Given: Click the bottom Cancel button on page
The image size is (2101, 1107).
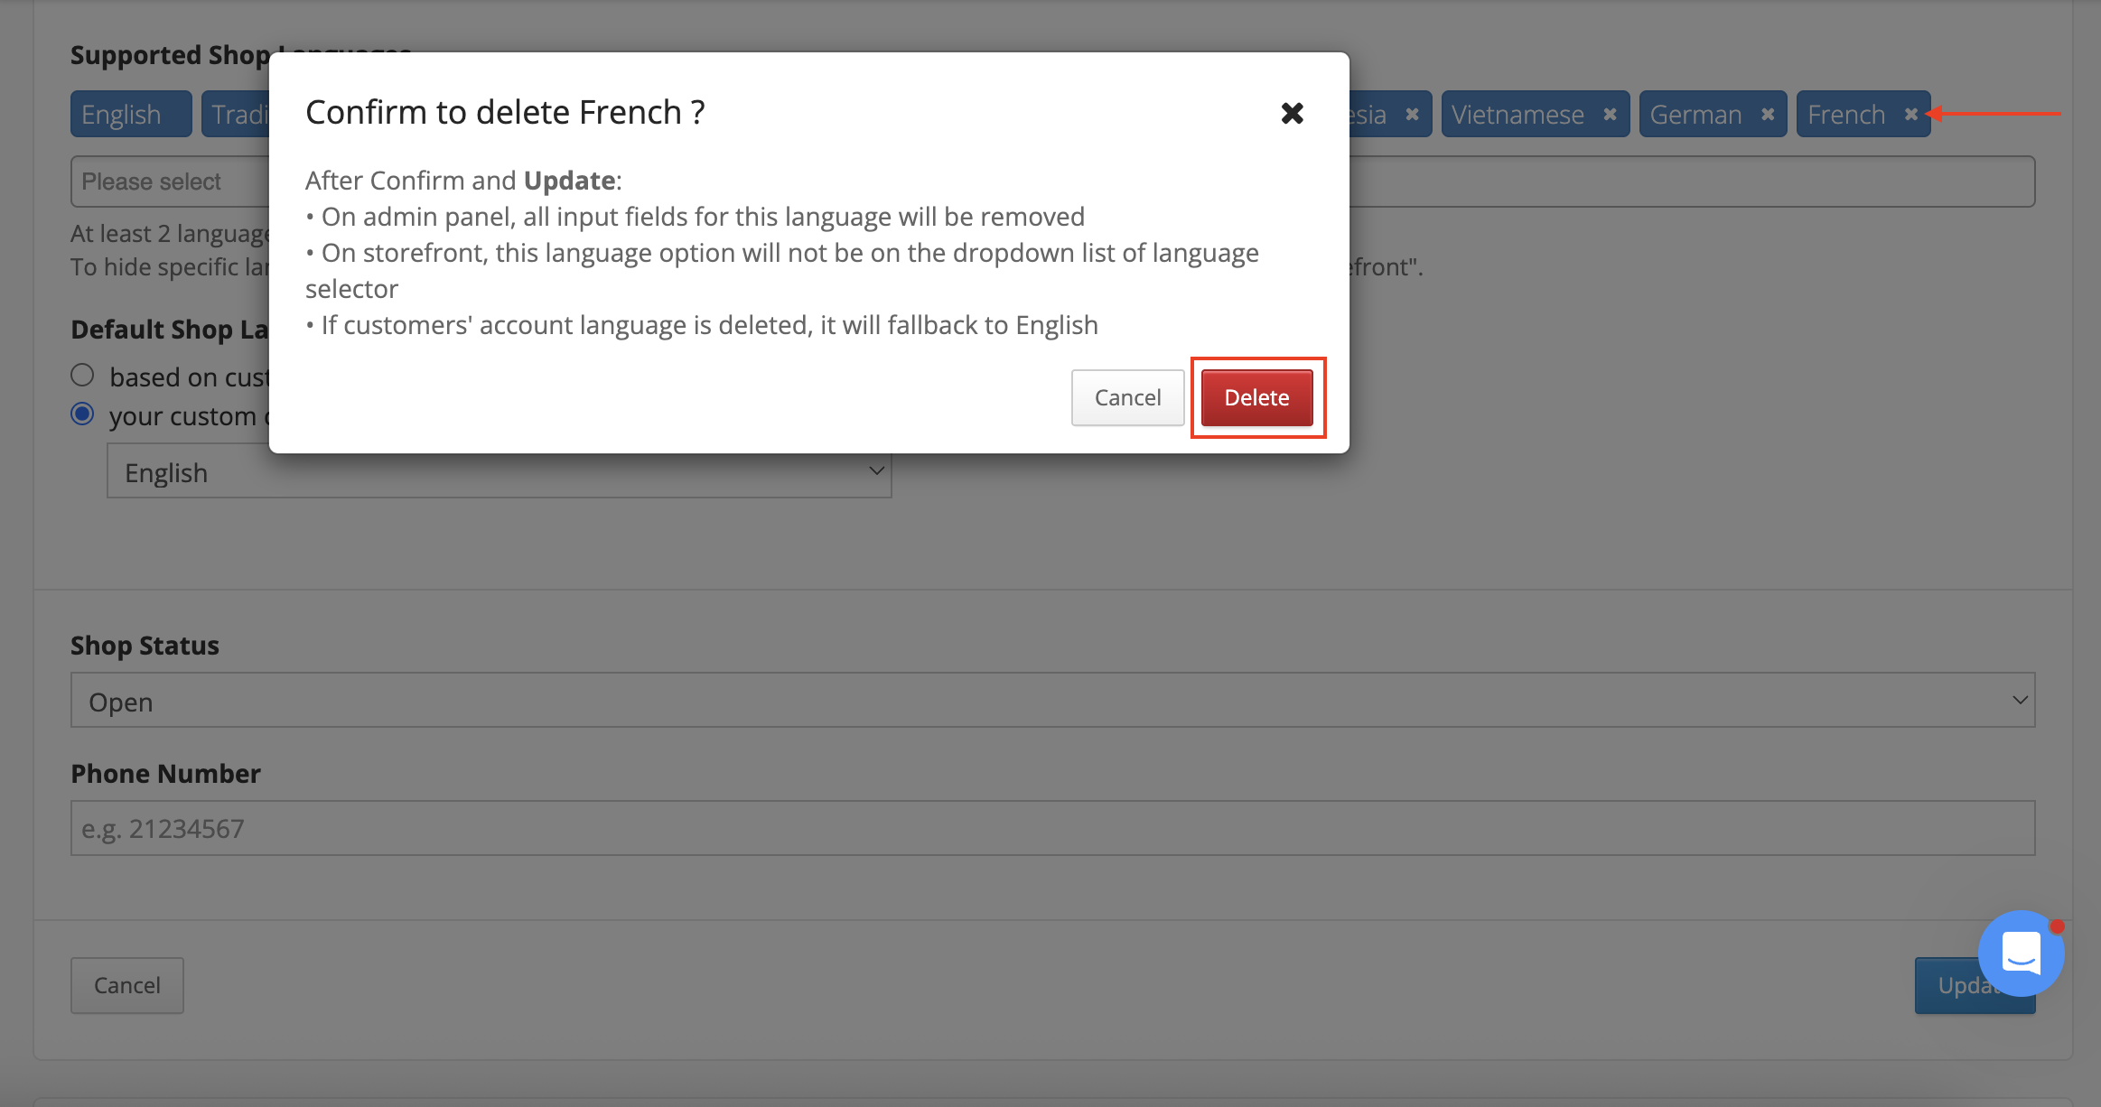Looking at the screenshot, I should [x=127, y=985].
